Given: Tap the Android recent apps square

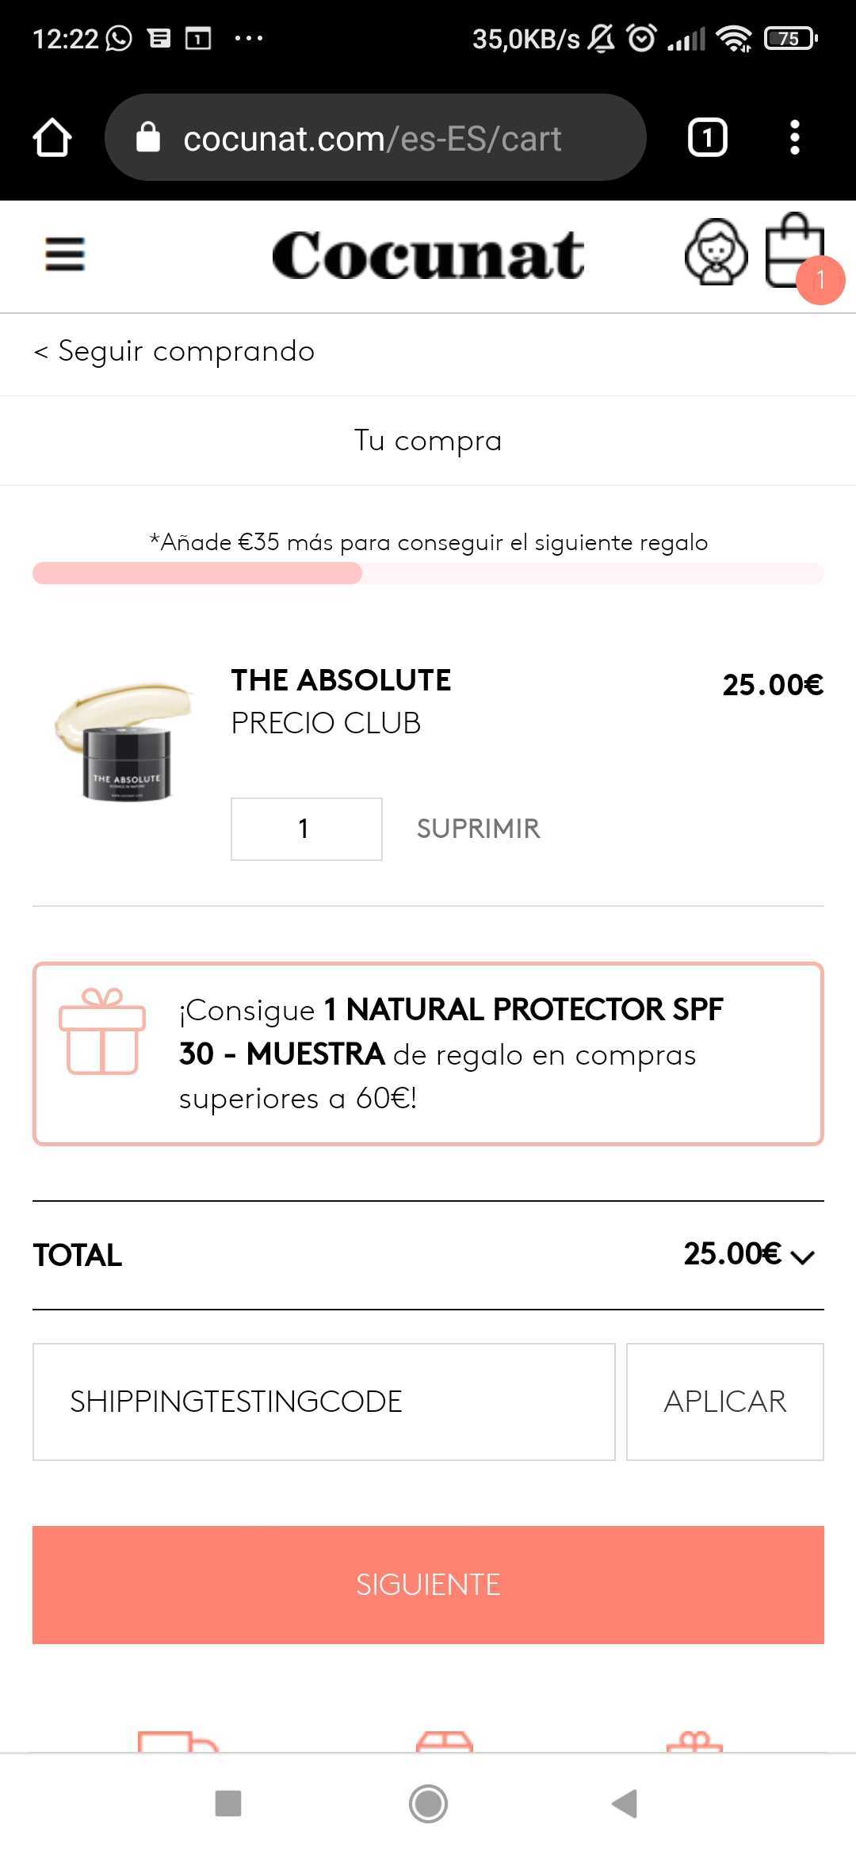Looking at the screenshot, I should pyautogui.click(x=228, y=1803).
